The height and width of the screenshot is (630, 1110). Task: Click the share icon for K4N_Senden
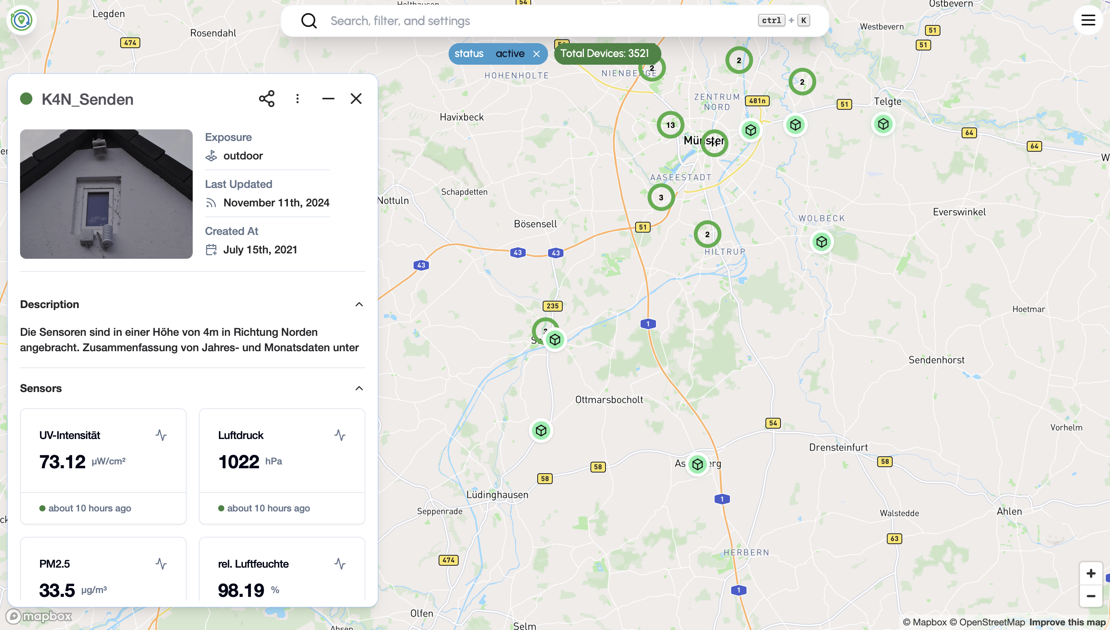[x=267, y=99]
